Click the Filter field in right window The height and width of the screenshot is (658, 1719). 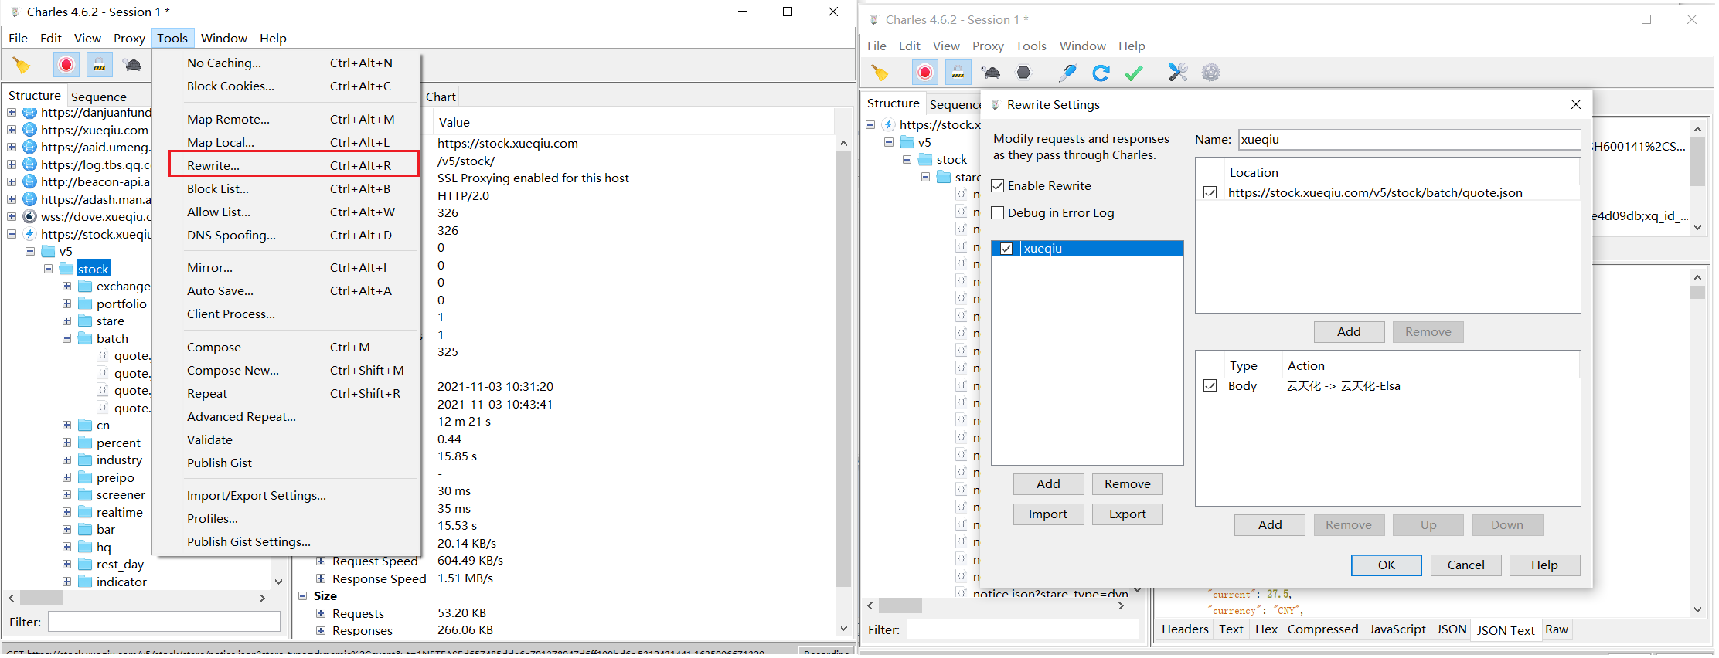[1023, 629]
